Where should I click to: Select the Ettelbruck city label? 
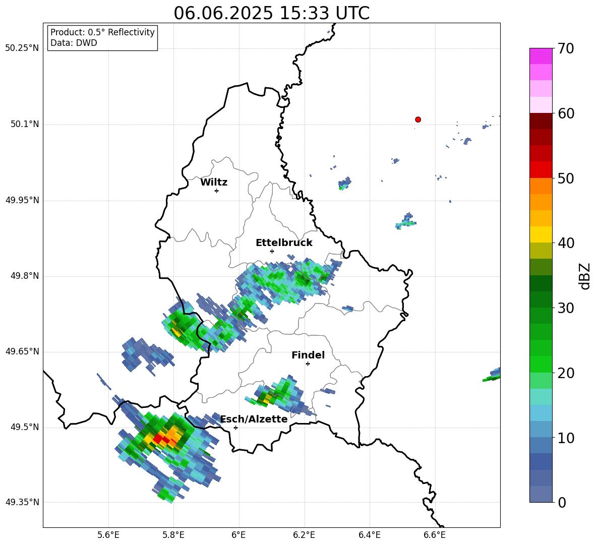(284, 243)
